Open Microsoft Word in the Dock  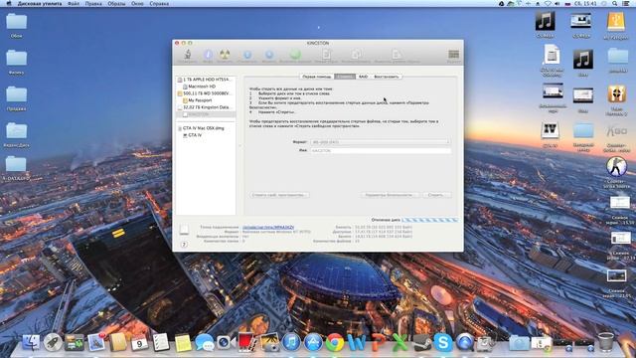point(357,342)
